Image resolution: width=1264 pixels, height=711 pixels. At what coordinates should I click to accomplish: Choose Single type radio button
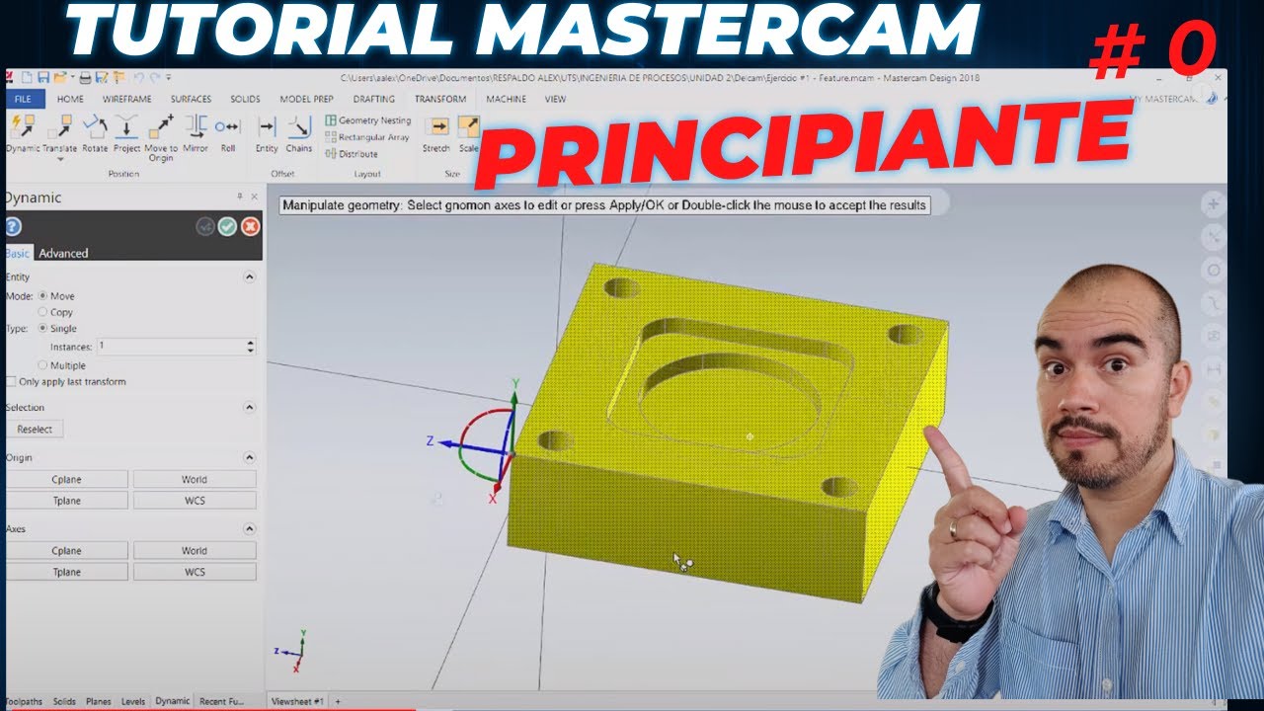click(x=42, y=328)
